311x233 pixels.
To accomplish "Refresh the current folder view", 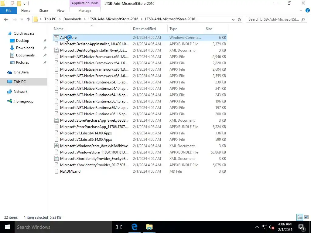I will coord(239,19).
